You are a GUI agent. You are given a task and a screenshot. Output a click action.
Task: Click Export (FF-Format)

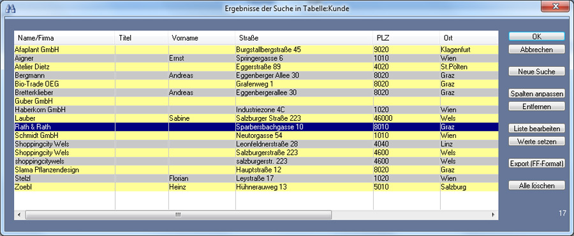pos(536,163)
